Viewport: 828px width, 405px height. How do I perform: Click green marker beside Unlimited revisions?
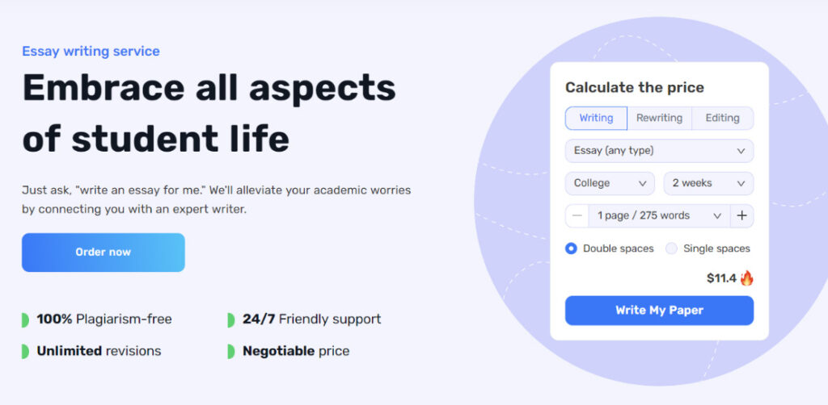click(x=25, y=351)
